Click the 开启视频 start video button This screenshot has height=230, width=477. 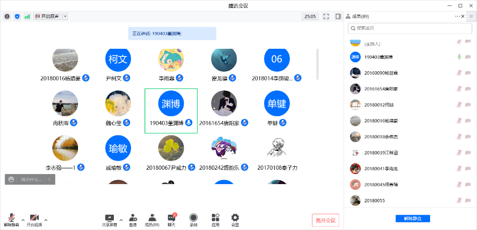click(34, 220)
